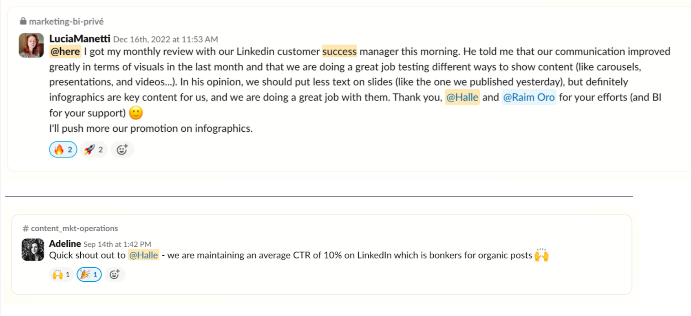
Task: Open the marketing-bi-privé channel
Action: [x=66, y=21]
